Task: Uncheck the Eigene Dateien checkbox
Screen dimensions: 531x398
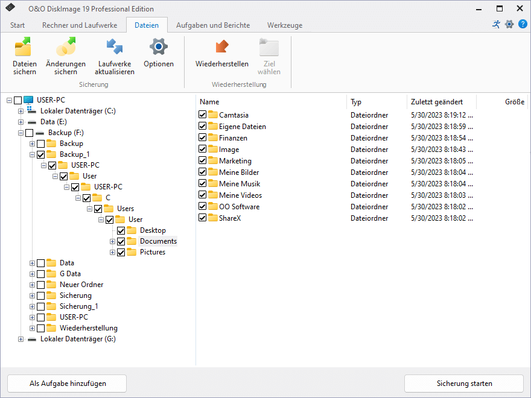Action: coord(203,126)
